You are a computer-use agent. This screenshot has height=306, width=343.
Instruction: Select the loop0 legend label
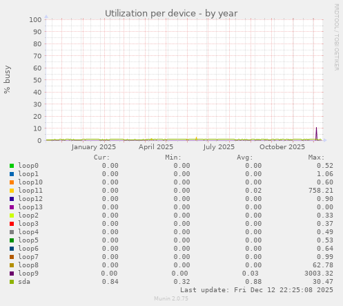click(28, 166)
